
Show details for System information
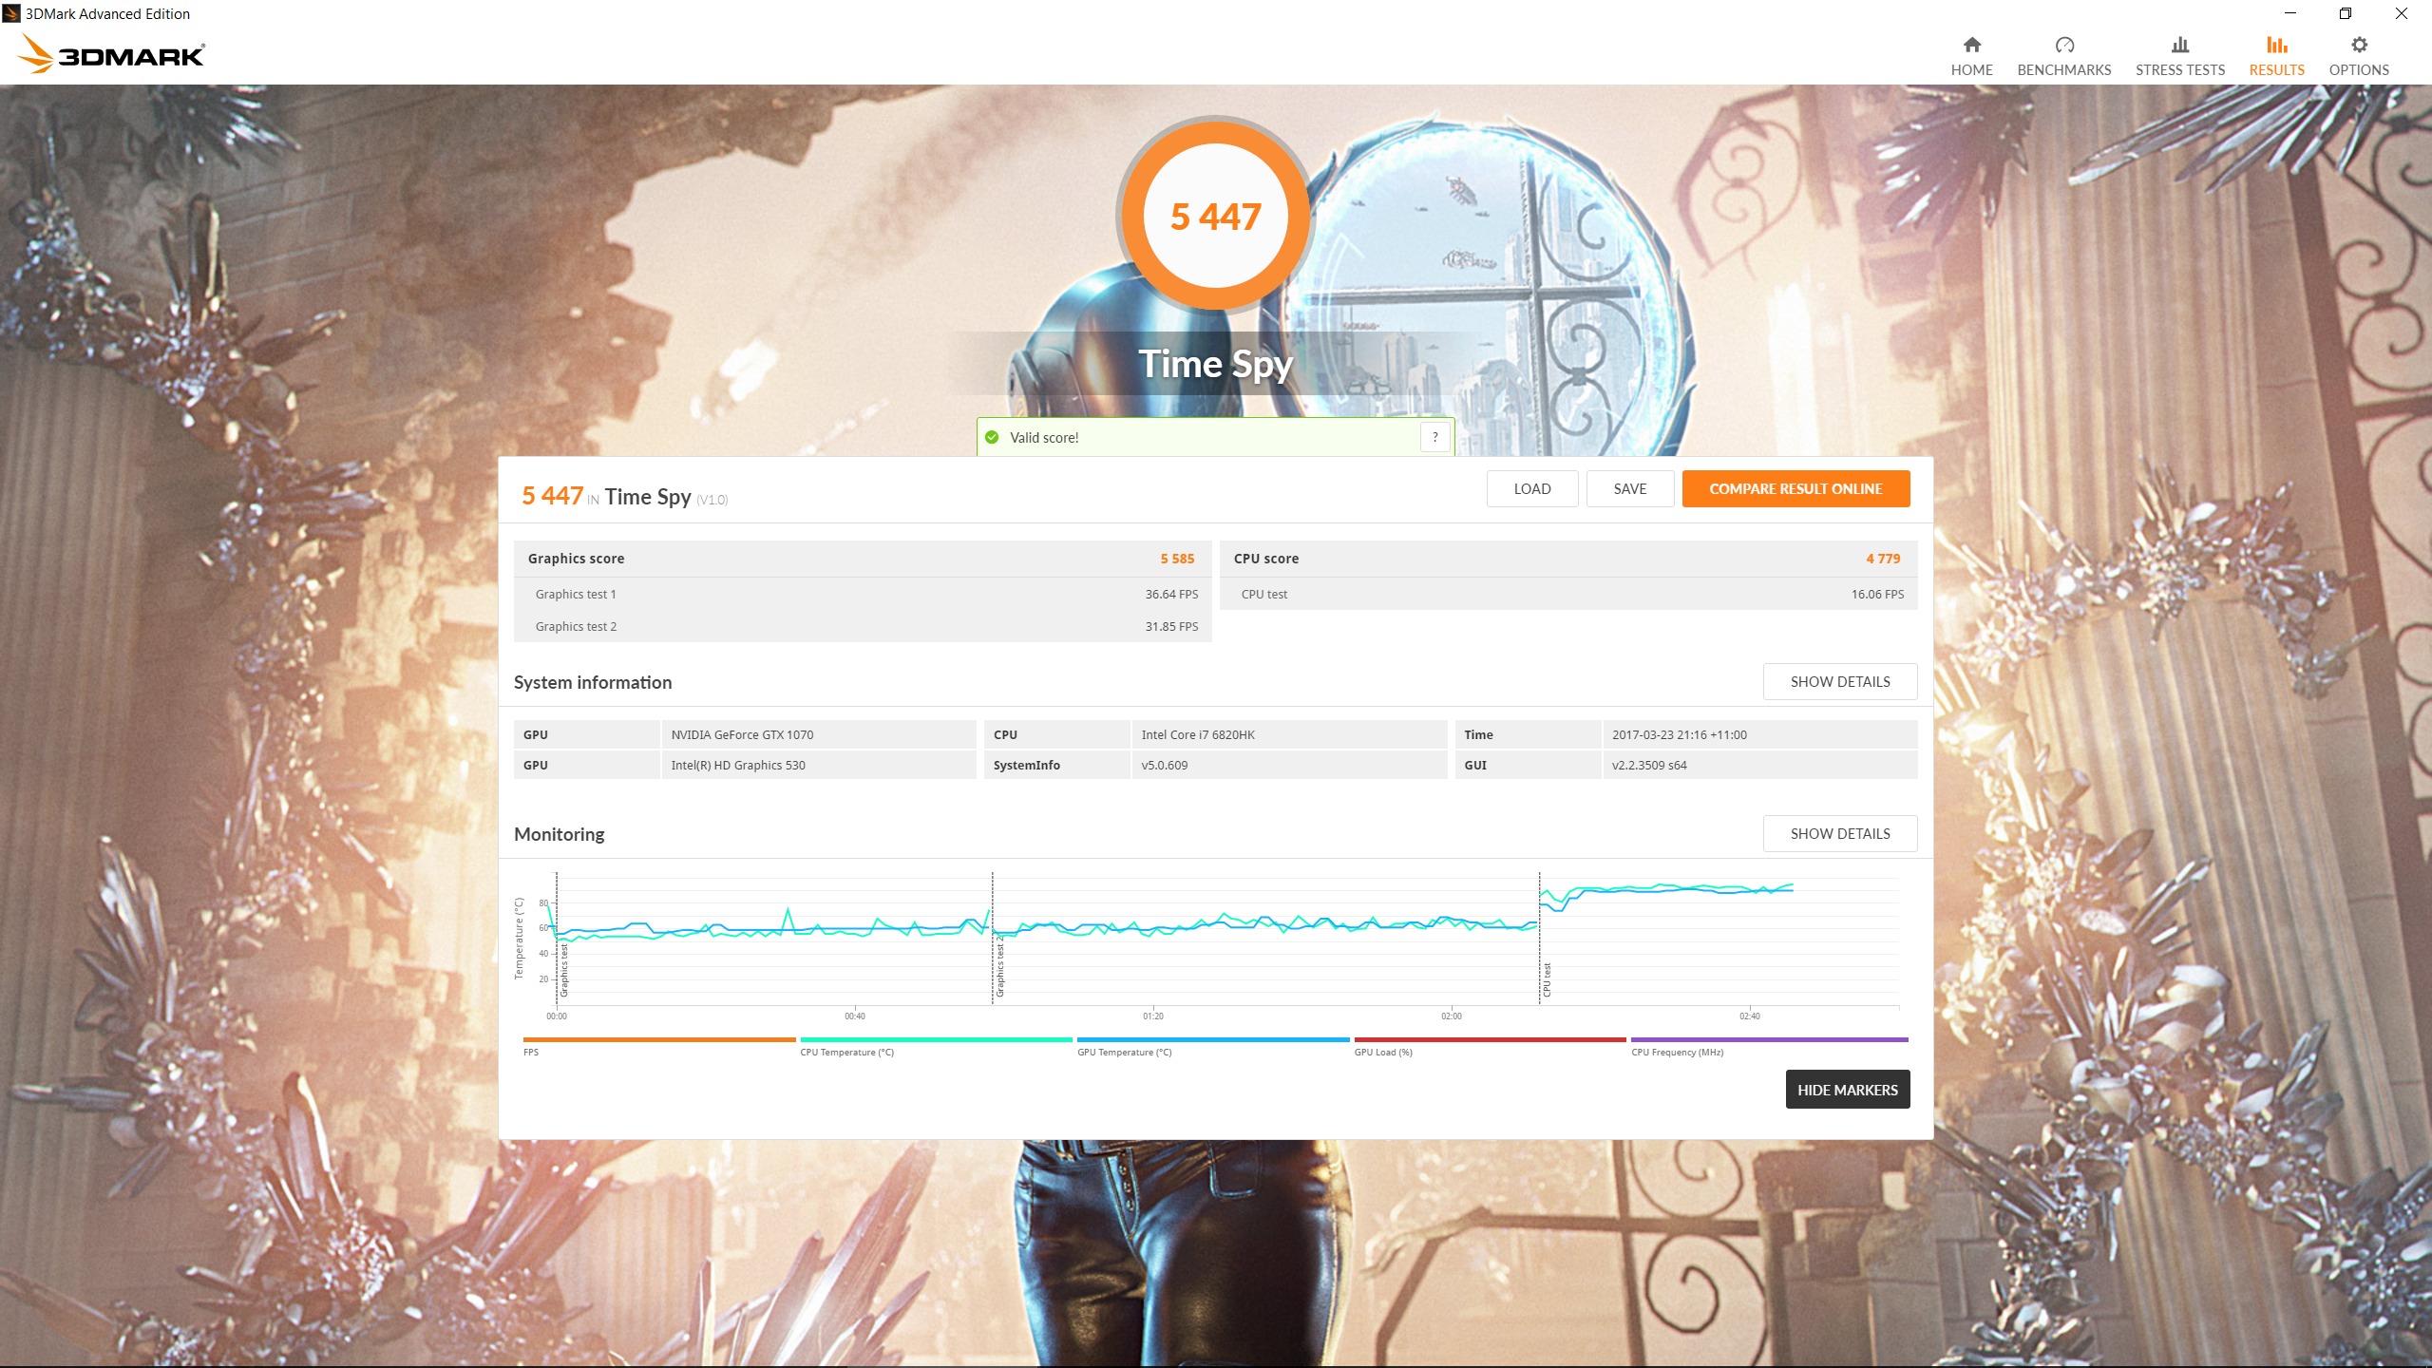point(1839,681)
